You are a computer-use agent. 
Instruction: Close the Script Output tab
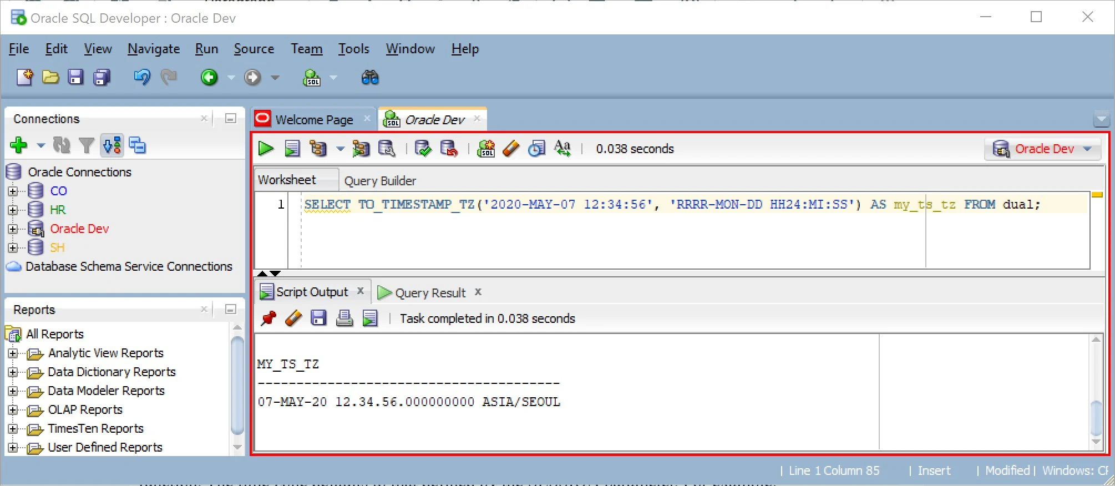coord(360,291)
